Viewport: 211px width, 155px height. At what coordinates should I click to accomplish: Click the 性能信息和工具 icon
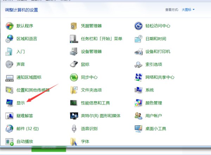tap(73, 103)
